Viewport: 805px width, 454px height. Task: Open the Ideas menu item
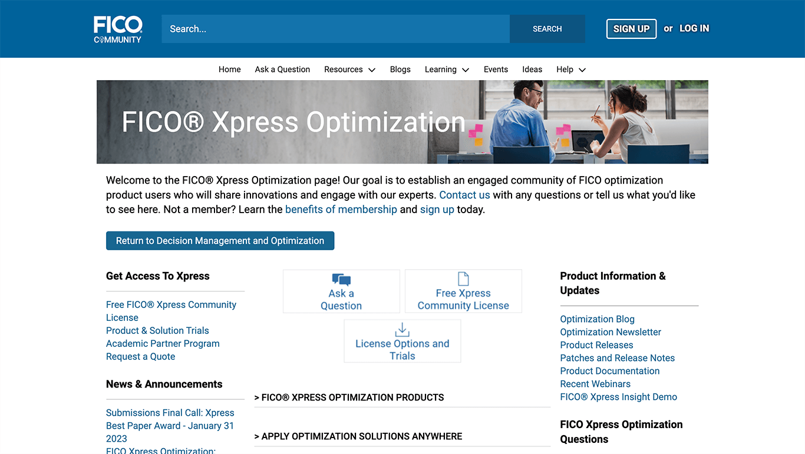point(532,69)
